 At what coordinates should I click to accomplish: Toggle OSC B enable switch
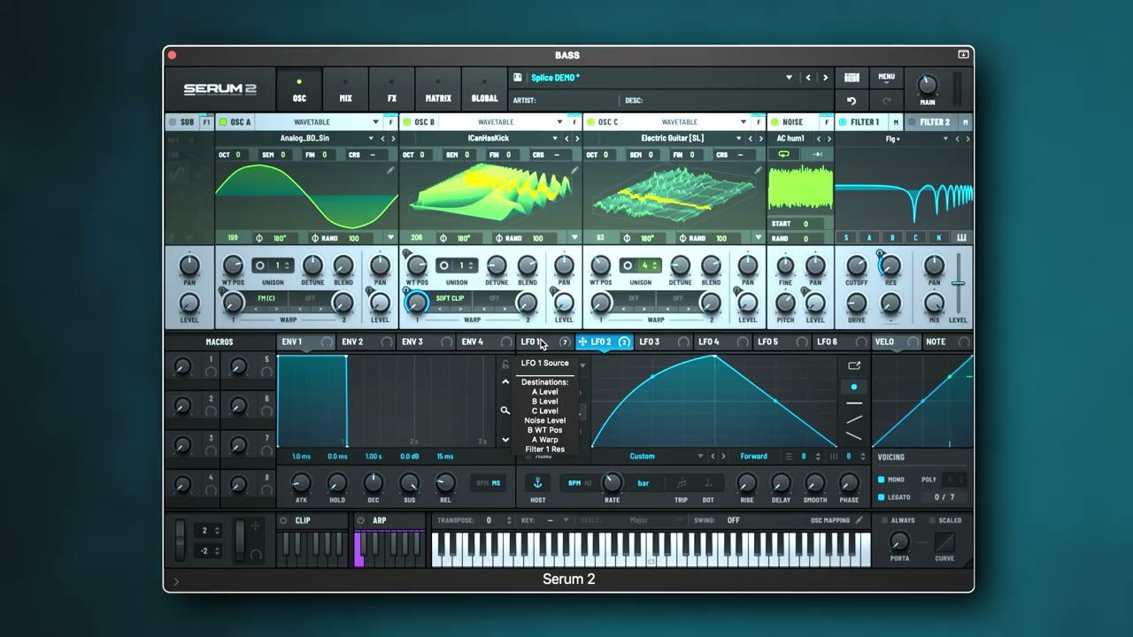pyautogui.click(x=407, y=122)
